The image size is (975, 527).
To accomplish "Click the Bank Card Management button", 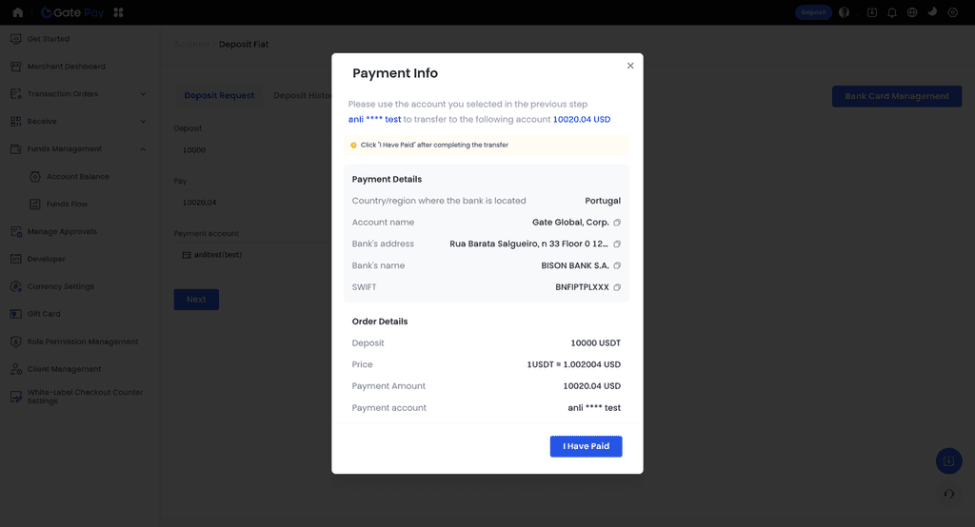I will click(896, 96).
